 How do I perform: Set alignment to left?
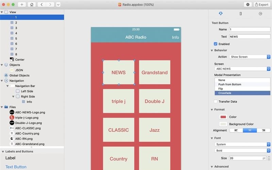click(x=236, y=130)
